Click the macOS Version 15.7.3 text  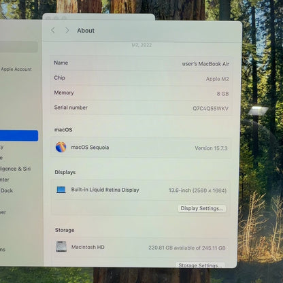(211, 148)
